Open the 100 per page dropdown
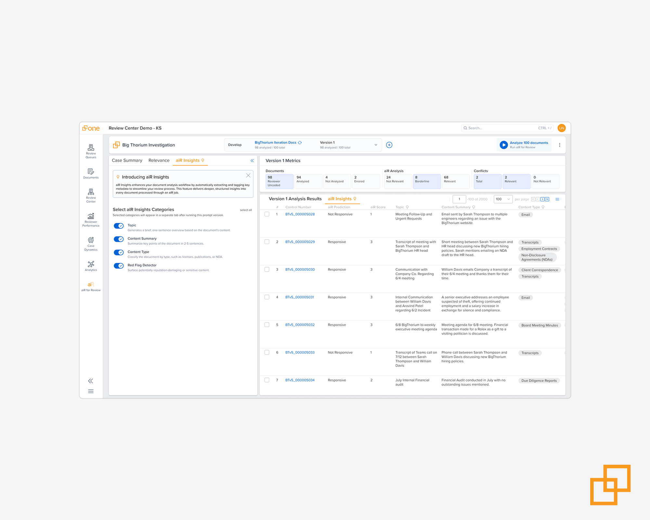The height and width of the screenshot is (520, 650). (x=503, y=199)
